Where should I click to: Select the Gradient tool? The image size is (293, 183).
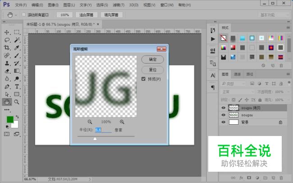[x=17, y=71]
